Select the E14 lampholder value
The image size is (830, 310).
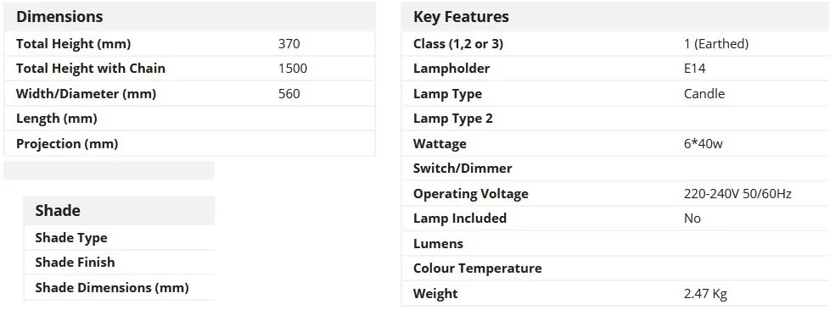(x=694, y=68)
